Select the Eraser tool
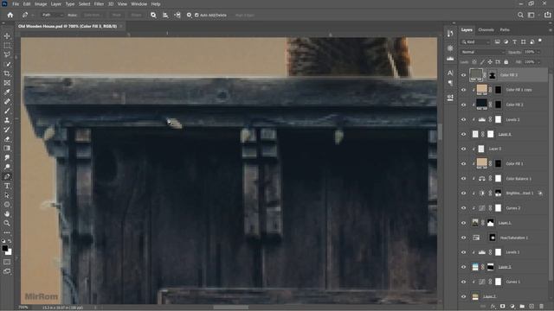 pyautogui.click(x=7, y=139)
